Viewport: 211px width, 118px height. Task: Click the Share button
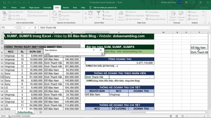click(x=204, y=8)
